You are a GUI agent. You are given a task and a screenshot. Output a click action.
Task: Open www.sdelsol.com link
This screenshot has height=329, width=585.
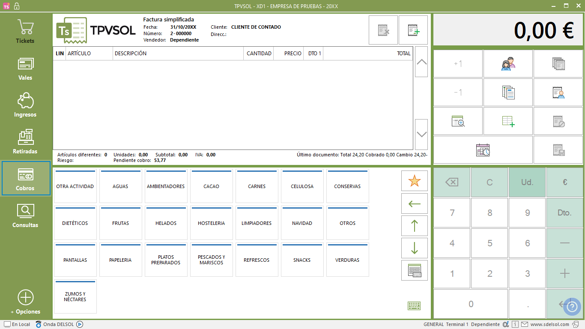click(549, 324)
